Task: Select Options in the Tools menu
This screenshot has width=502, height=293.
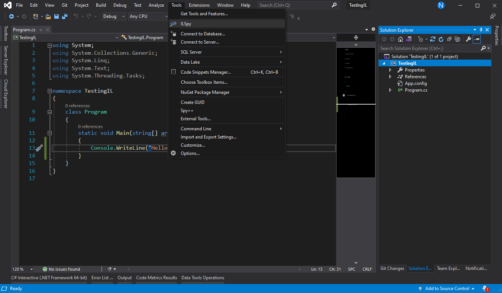Action: (x=227, y=153)
